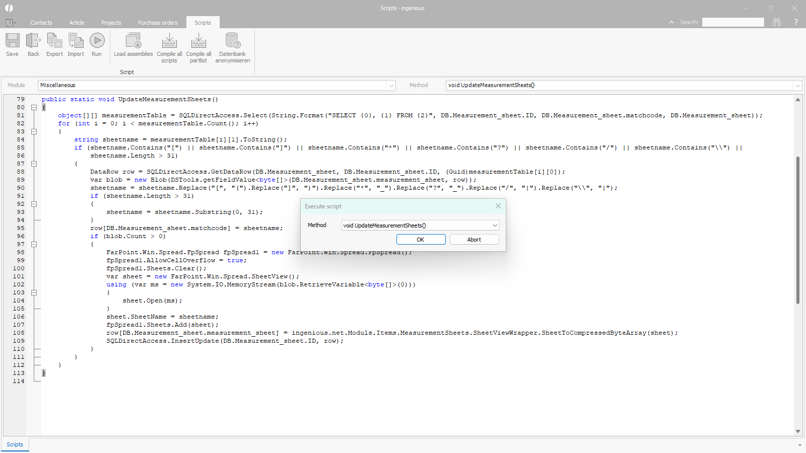Collapse the code fold at line 97

34,244
